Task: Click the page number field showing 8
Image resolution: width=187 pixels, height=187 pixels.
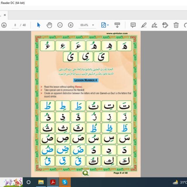Action: coord(15,25)
